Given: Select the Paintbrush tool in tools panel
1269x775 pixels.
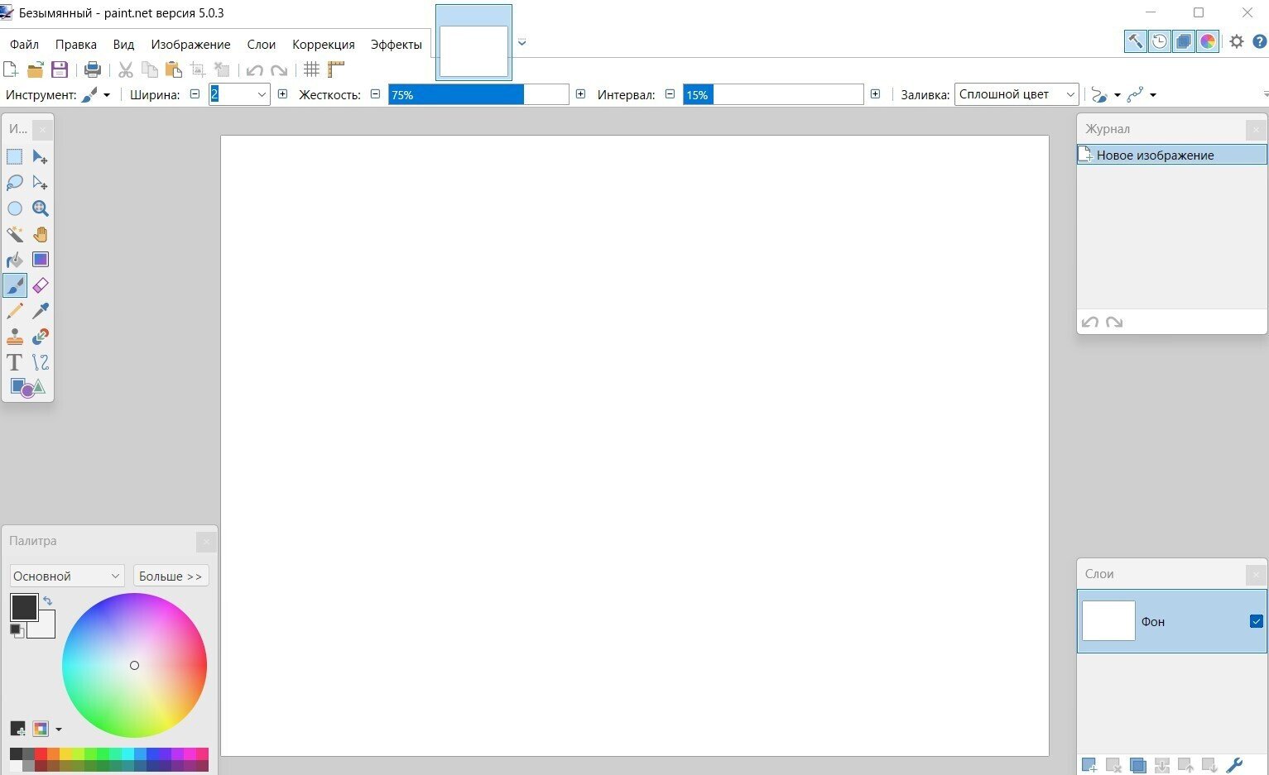Looking at the screenshot, I should pyautogui.click(x=15, y=285).
